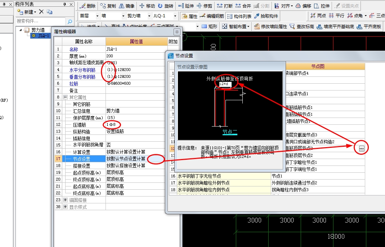This screenshot has height=247, width=385.
Task: Select the Rectangle (矩形) draw tool
Action: (x=210, y=27)
